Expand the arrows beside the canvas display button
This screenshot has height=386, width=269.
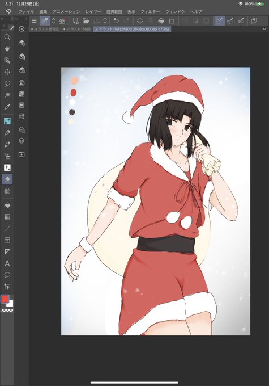coord(53,21)
